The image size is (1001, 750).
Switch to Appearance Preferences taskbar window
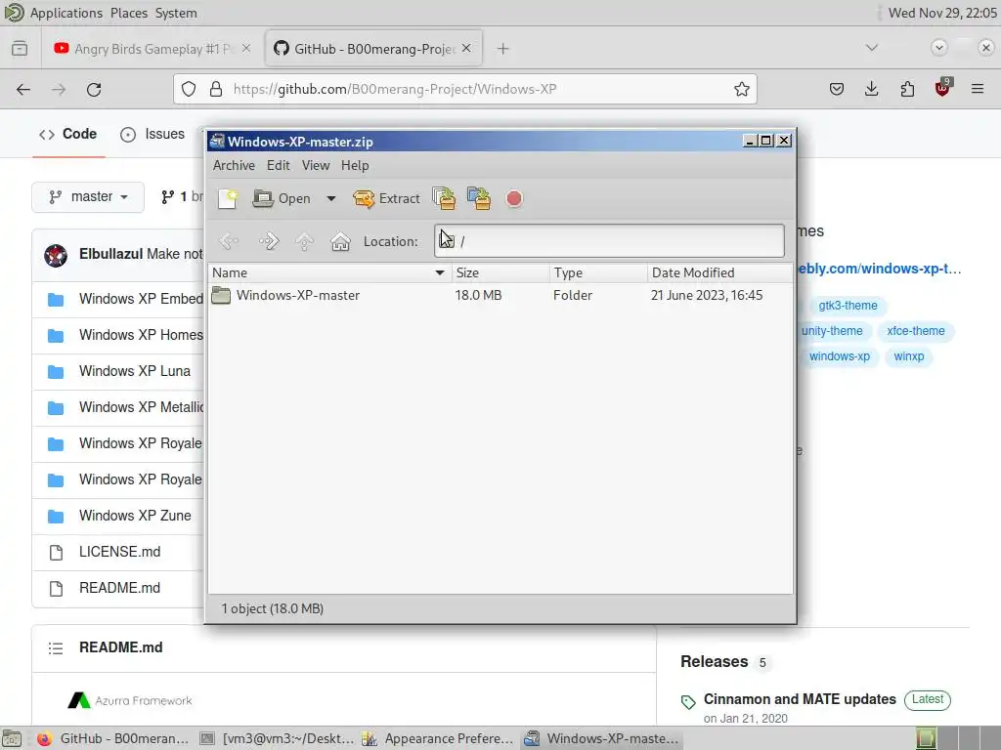pyautogui.click(x=438, y=738)
